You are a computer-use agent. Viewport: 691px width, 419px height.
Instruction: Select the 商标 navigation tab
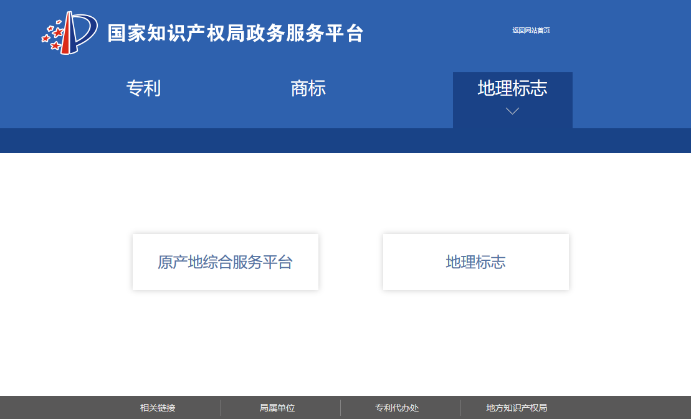click(309, 89)
